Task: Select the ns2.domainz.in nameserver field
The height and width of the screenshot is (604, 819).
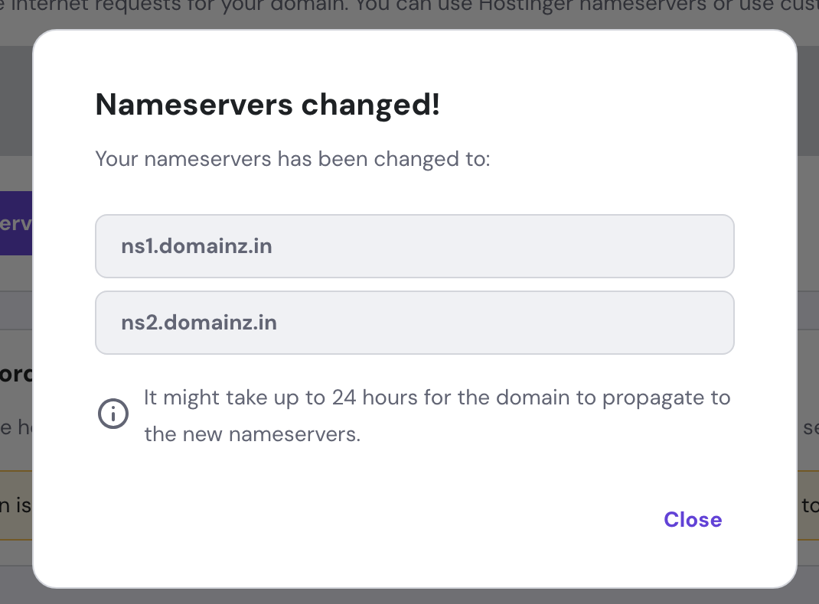Action: (414, 323)
